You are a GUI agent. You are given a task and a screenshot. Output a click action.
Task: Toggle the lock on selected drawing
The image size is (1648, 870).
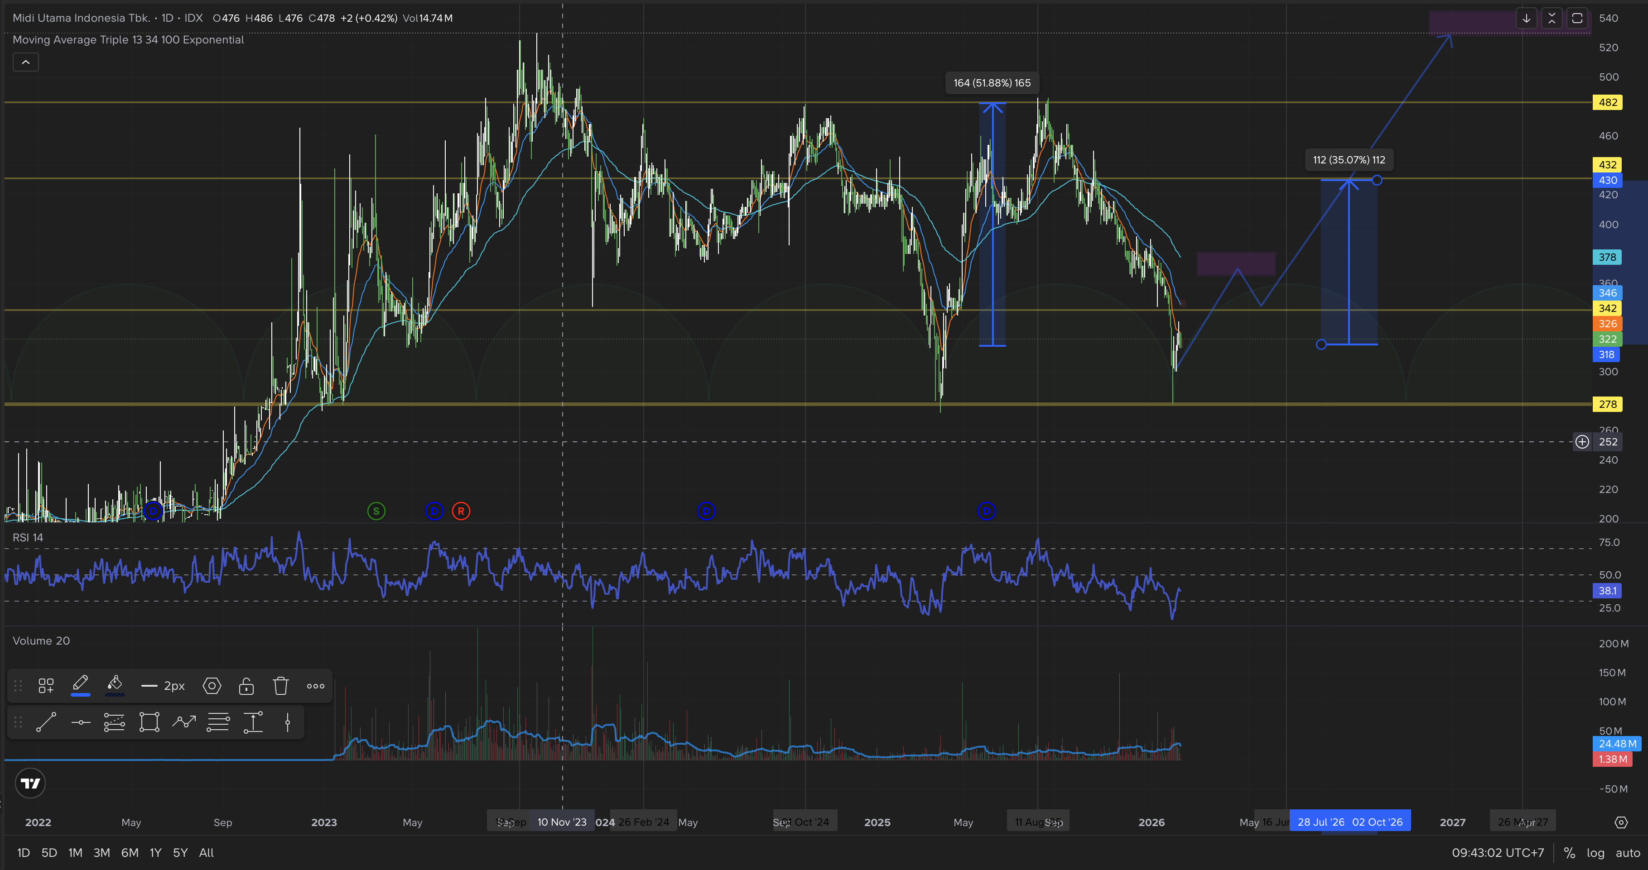[246, 686]
